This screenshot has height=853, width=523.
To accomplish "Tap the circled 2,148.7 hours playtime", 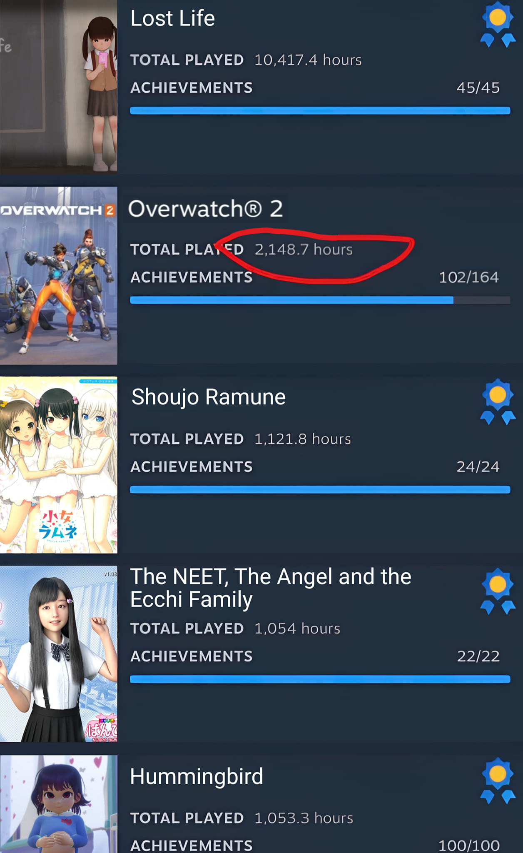I will click(x=304, y=249).
